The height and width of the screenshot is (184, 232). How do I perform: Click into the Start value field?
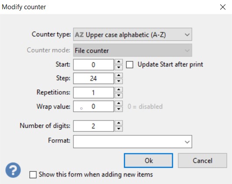pyautogui.click(x=93, y=64)
